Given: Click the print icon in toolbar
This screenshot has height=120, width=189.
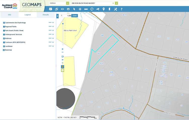Looking at the screenshot, I should [x=68, y=9].
